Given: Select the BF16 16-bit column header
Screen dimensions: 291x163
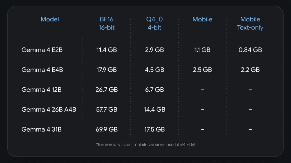Looking at the screenshot, I should (107, 23).
